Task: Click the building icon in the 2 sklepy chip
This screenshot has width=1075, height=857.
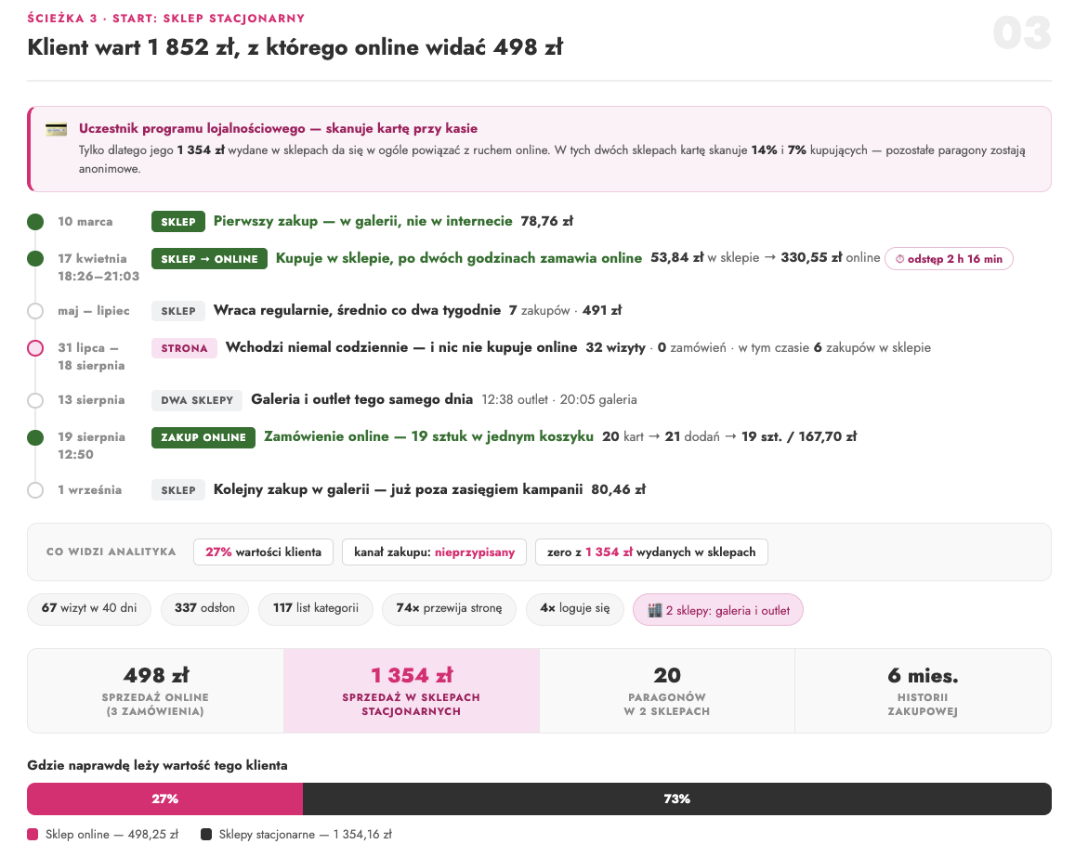Action: click(655, 610)
